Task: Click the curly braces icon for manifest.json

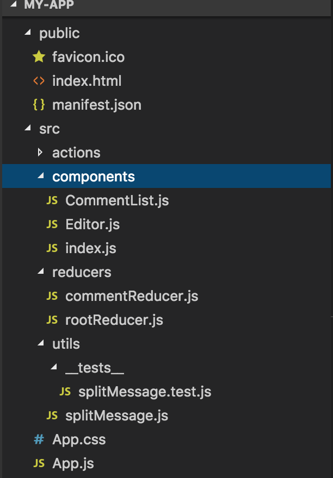Action: tap(39, 105)
